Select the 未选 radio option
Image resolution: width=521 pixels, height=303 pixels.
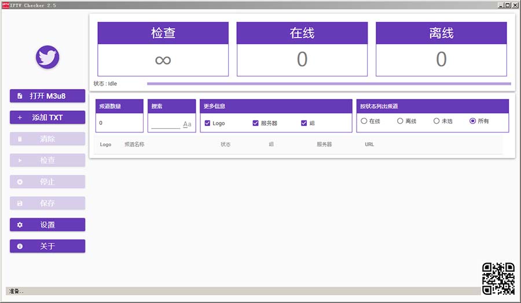point(436,121)
